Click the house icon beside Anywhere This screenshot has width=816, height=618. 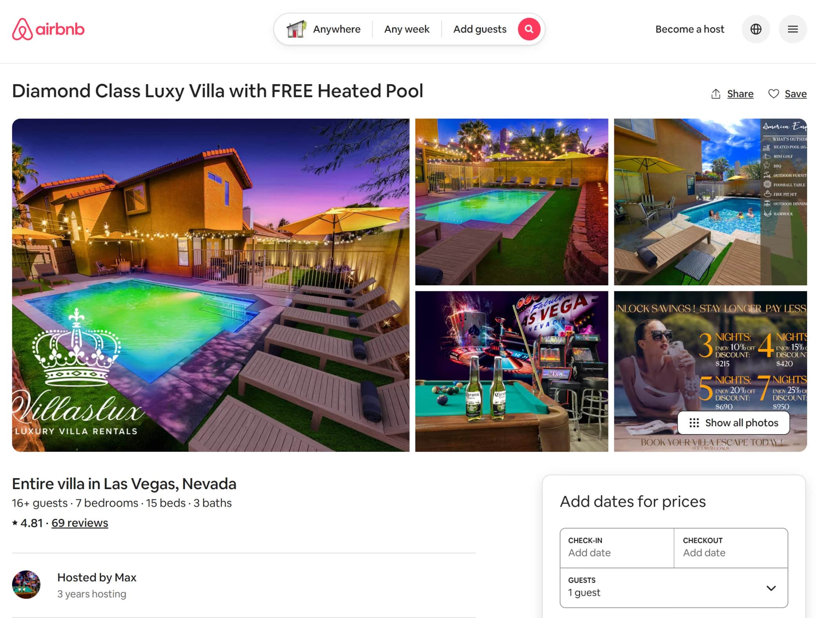tap(296, 29)
